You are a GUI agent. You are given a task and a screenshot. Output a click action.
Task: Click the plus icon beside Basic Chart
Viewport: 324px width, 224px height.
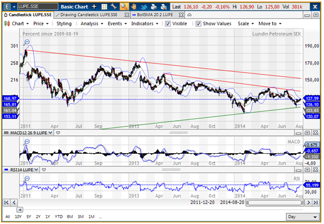click(x=94, y=6)
